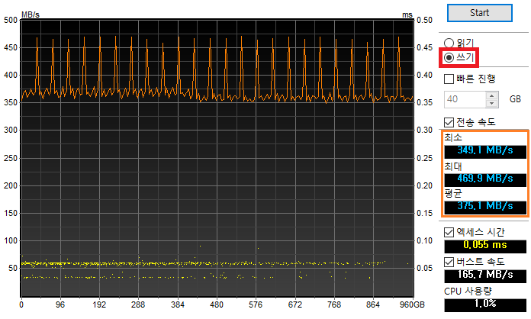
Task: Click the 최대 label
Action: pos(453,166)
